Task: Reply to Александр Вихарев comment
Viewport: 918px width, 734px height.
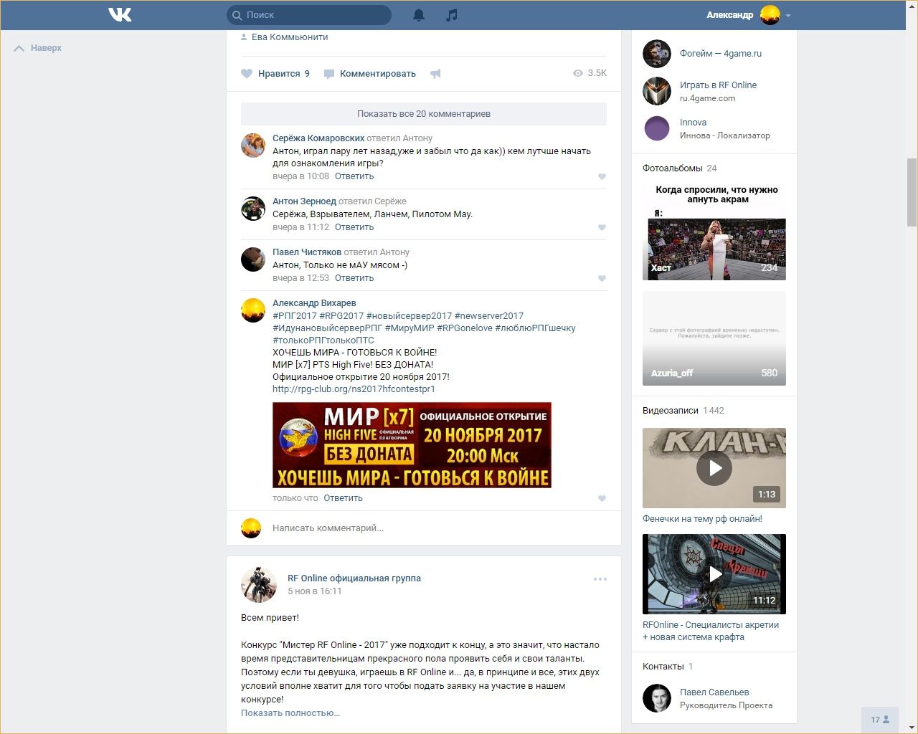Action: [343, 498]
